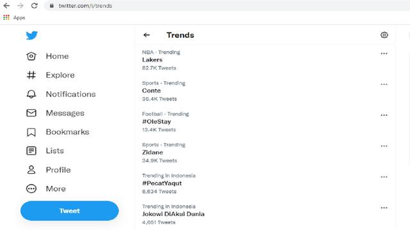410x230 pixels.
Task: Open More menu item label
Action: (x=56, y=188)
